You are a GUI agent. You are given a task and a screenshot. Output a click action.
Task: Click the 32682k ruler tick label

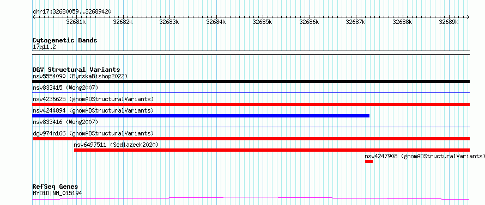pos(123,22)
